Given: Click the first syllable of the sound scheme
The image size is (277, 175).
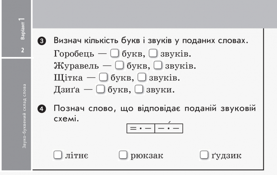Looking at the screenshot, I should tap(141, 128).
